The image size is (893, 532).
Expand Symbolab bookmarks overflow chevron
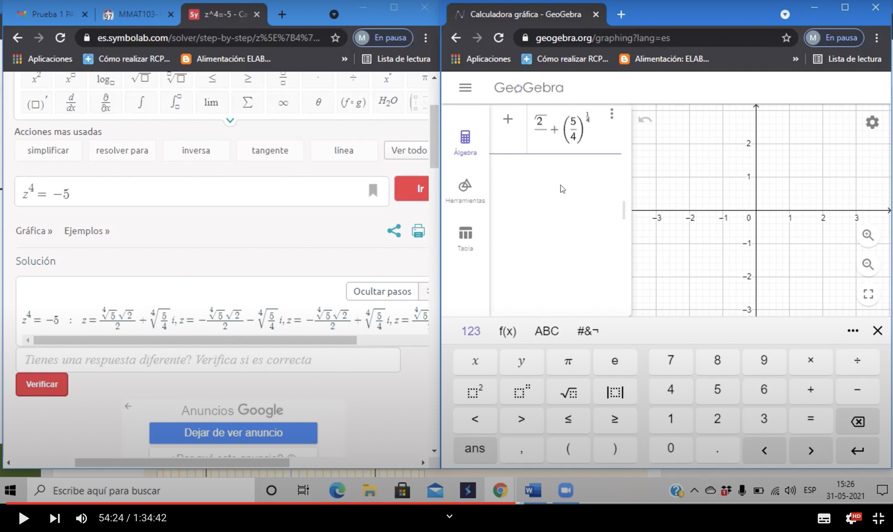point(344,59)
